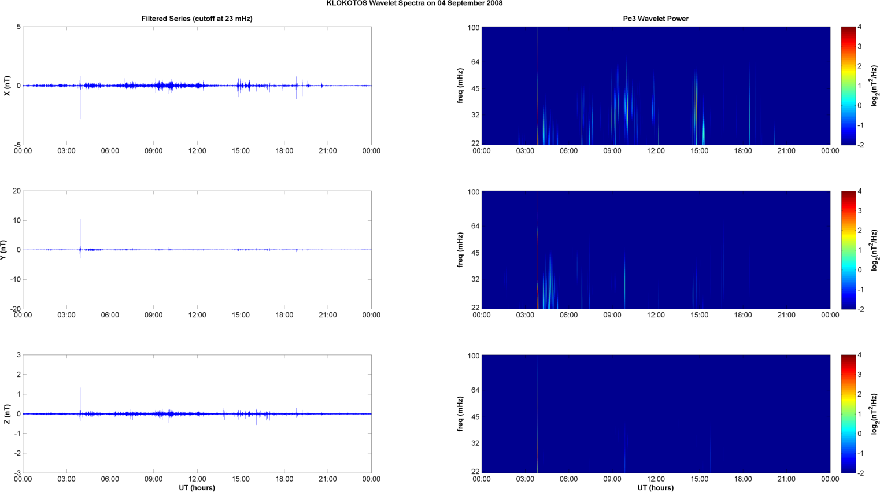Click the 21:00 tick under bottom wavelet plot
Viewport: 880px width, 492px height.
tap(786, 479)
